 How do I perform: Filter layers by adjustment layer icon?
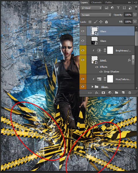tap(112, 8)
